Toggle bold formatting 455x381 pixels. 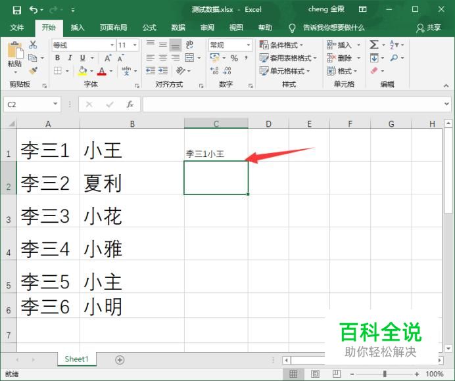(x=57, y=58)
